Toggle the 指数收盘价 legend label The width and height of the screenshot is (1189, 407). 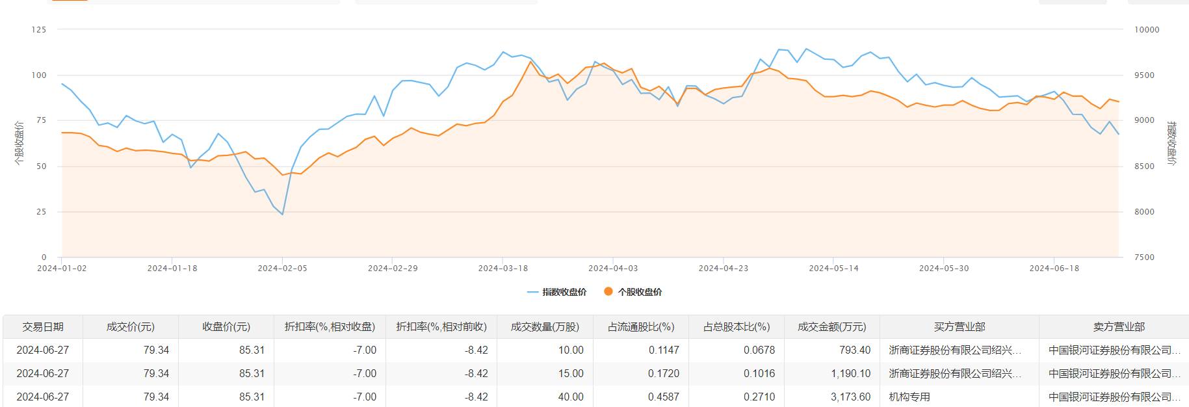564,292
